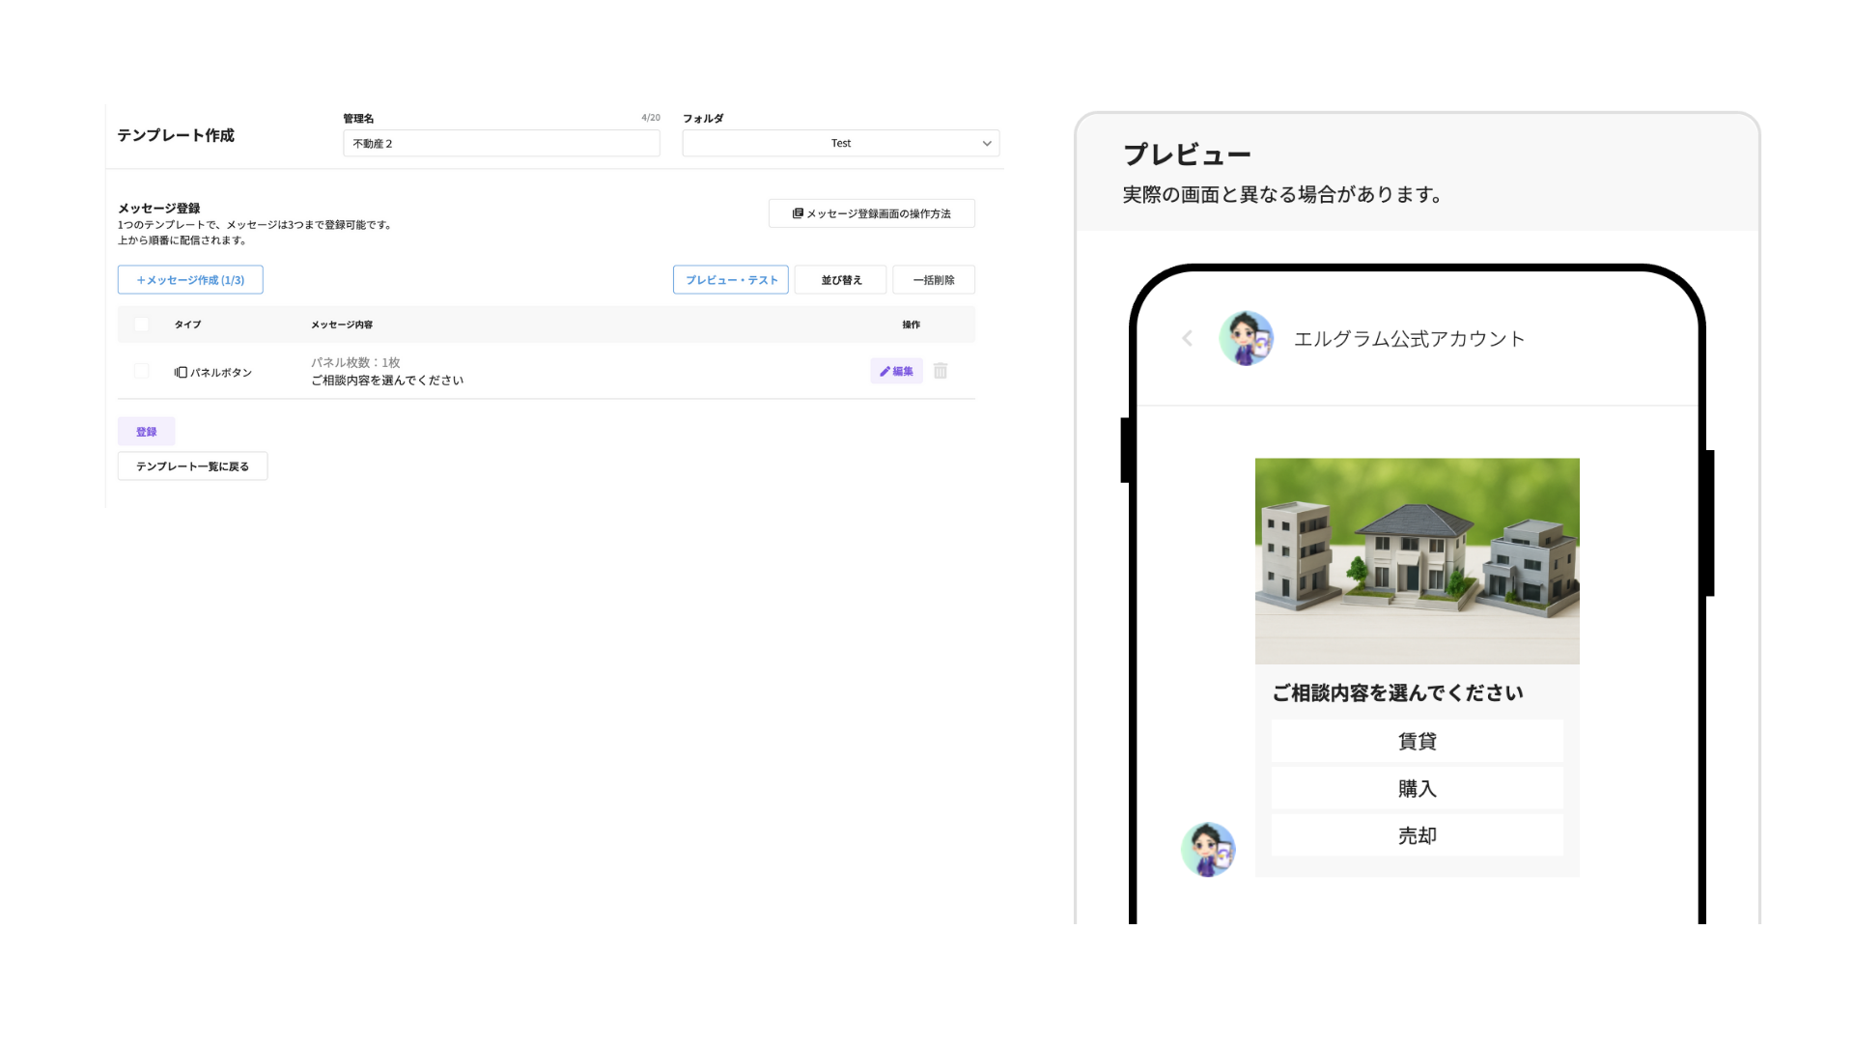Delete the パネルボタン message via trash icon
The height and width of the screenshot is (1043, 1854).
pyautogui.click(x=941, y=371)
